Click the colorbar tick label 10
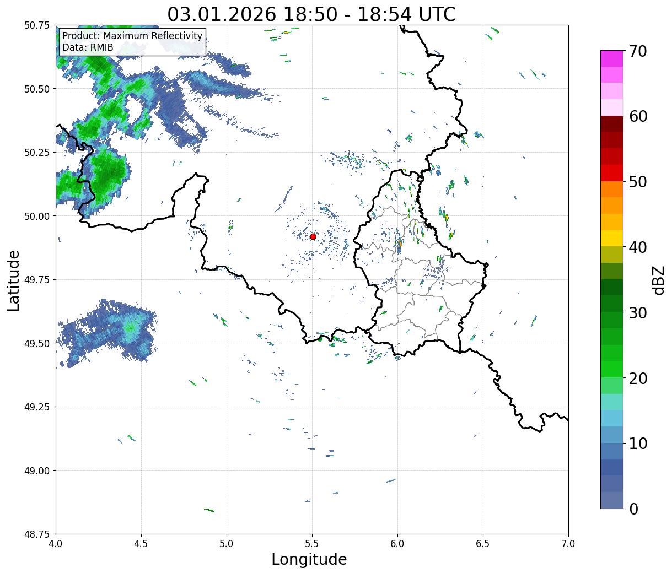 637,443
